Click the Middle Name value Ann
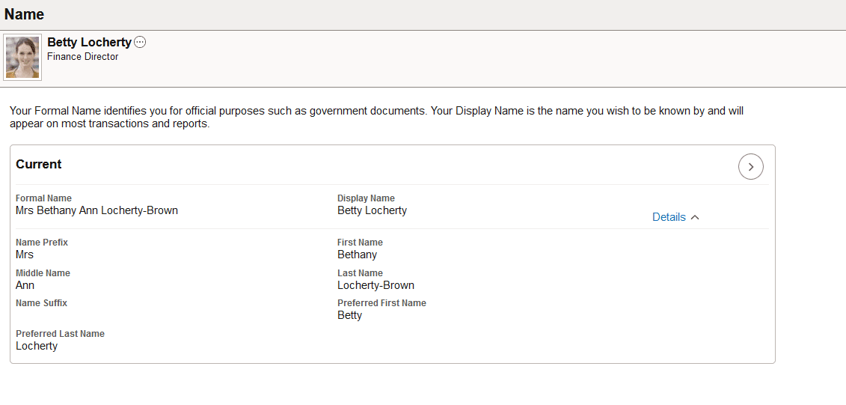Viewport: 846px width, 405px height. click(x=25, y=285)
